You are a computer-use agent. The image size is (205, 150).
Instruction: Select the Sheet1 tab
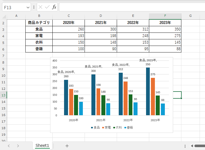42,145
